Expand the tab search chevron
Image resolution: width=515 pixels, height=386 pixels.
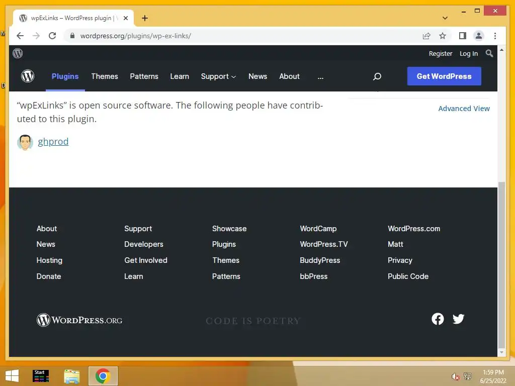(445, 18)
